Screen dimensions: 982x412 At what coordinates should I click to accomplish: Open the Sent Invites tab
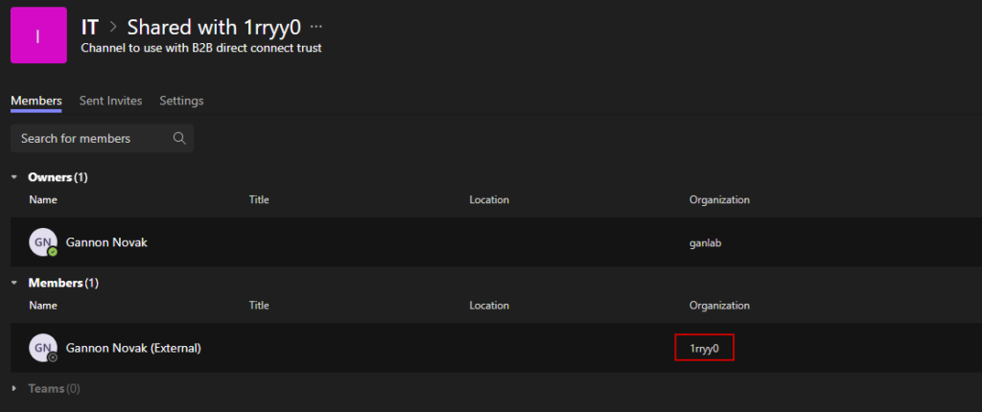click(110, 101)
